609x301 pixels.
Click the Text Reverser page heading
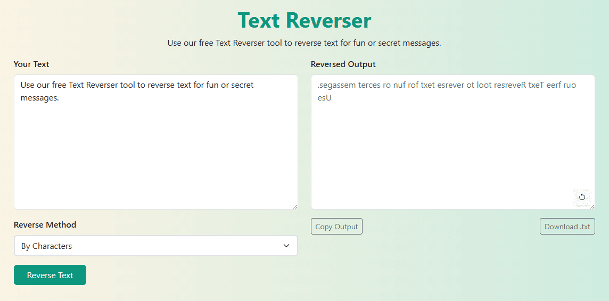pos(304,20)
